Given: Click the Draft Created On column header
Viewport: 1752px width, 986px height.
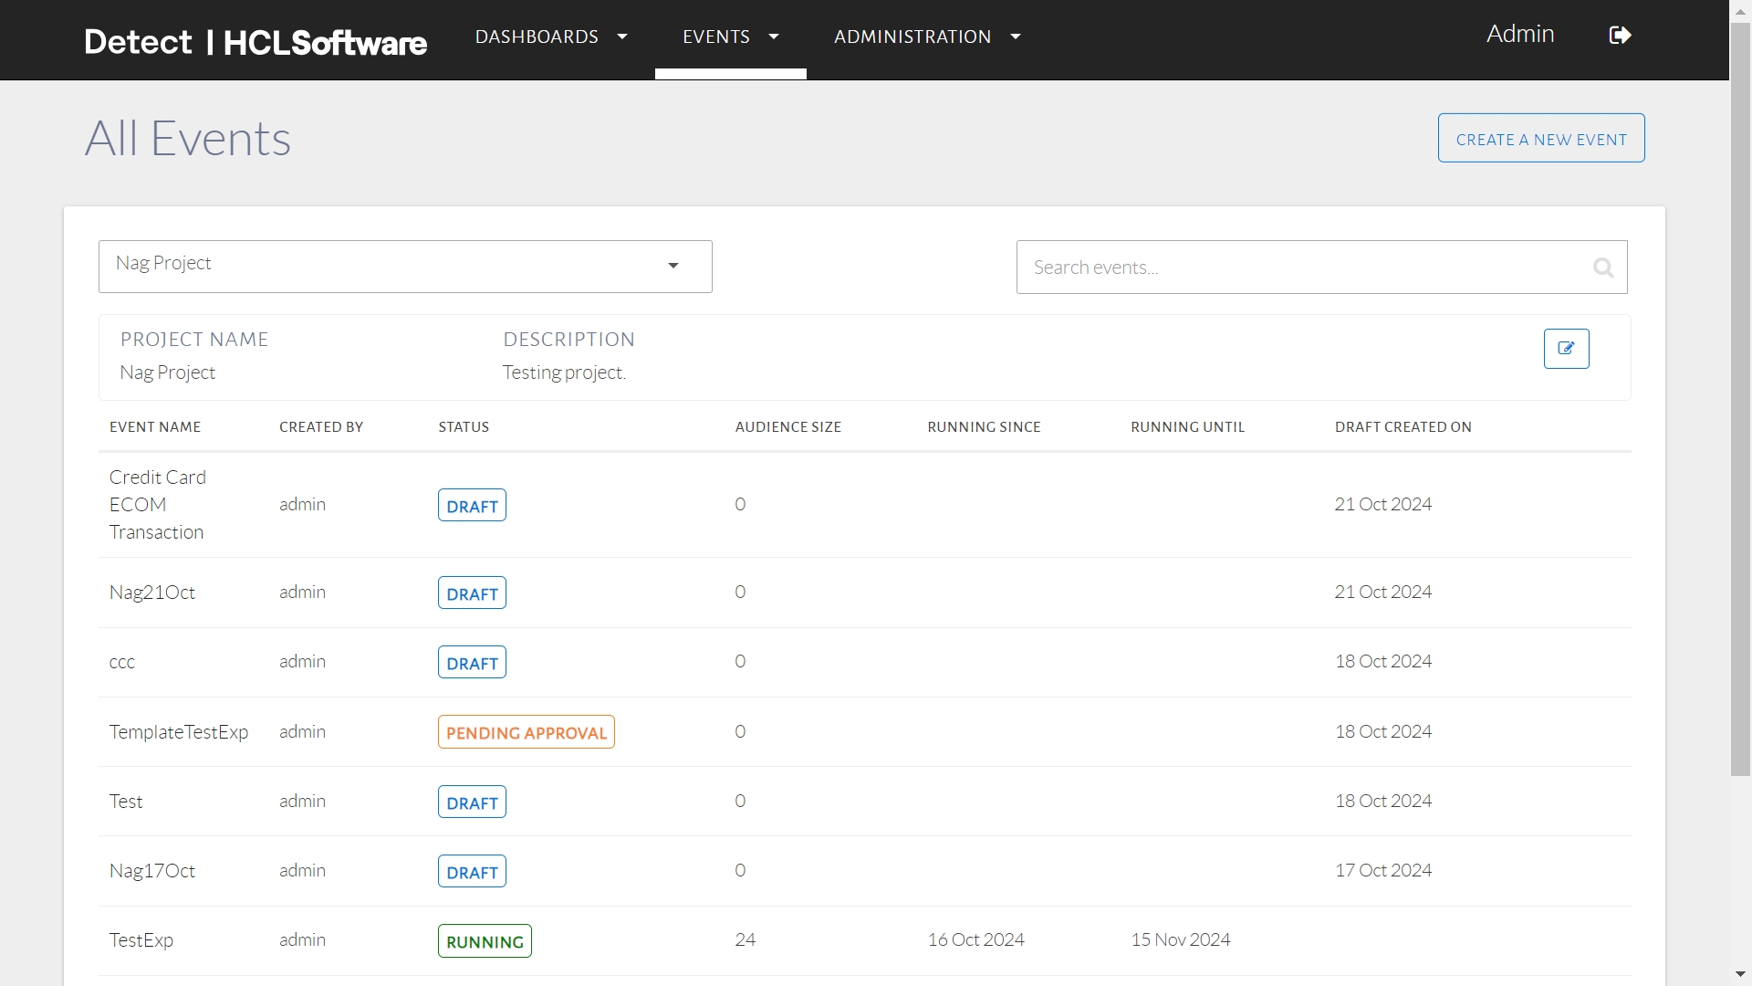Looking at the screenshot, I should click(1403, 427).
